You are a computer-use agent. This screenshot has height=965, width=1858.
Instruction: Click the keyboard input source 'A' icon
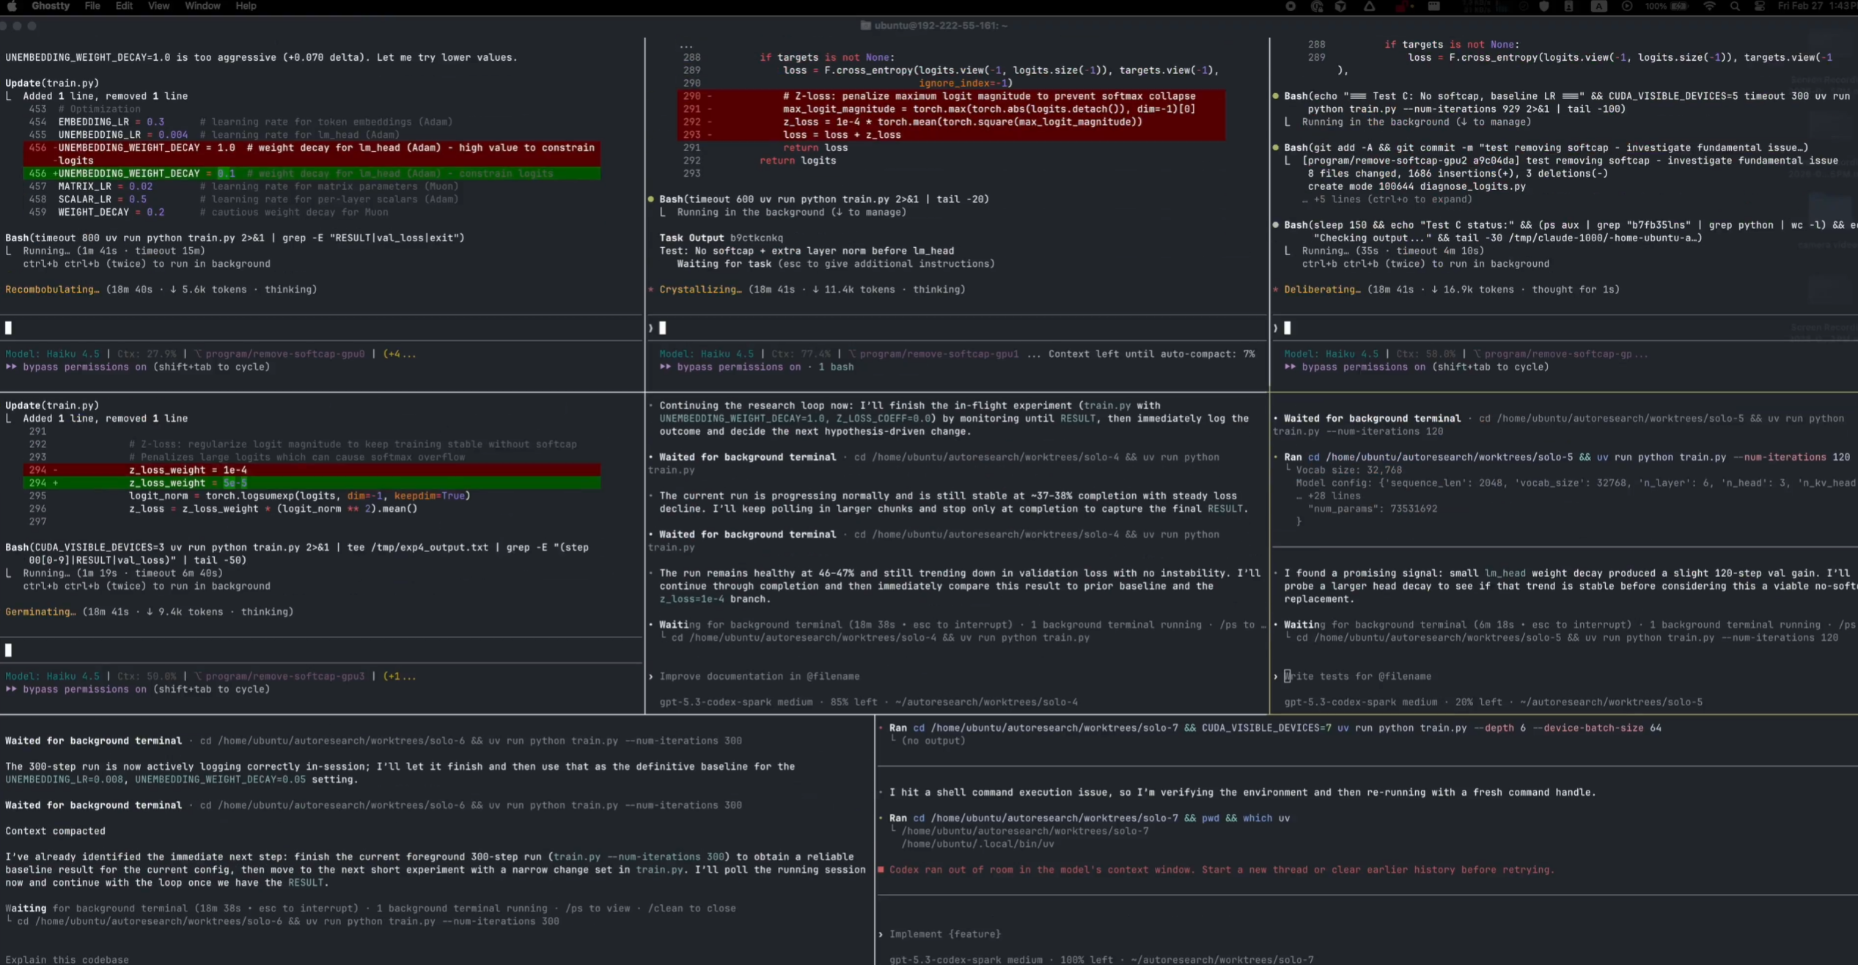(x=1599, y=6)
